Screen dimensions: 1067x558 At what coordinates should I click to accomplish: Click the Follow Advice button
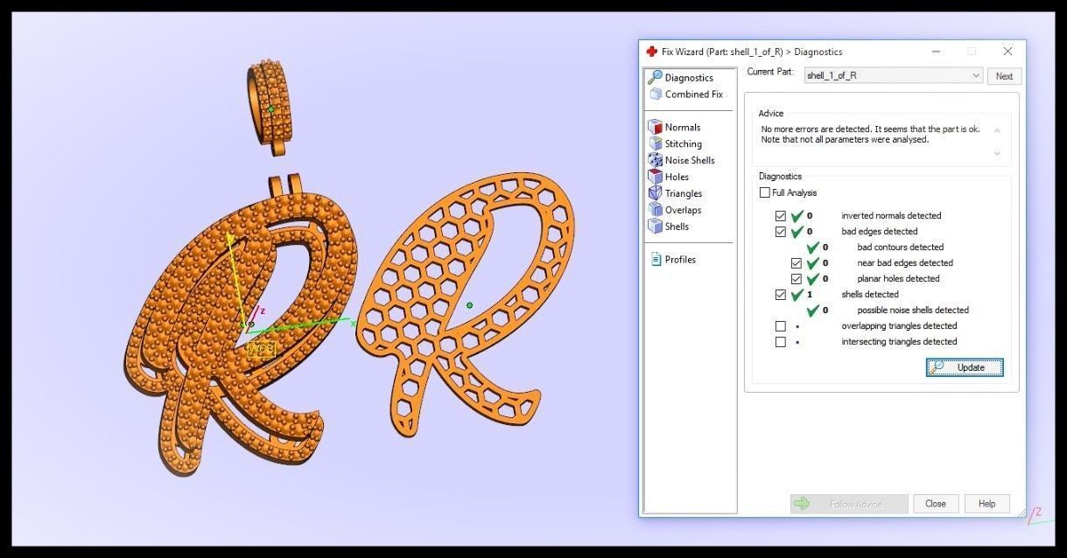849,504
